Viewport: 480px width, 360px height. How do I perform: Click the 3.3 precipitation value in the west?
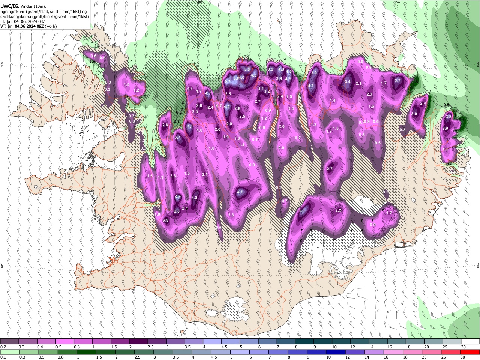pyautogui.click(x=177, y=211)
